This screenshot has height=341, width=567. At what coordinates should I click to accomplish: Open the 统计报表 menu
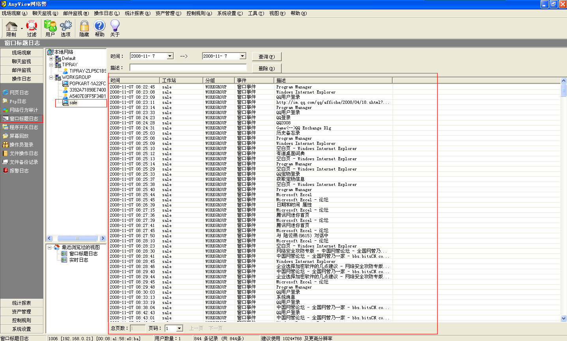tap(138, 13)
